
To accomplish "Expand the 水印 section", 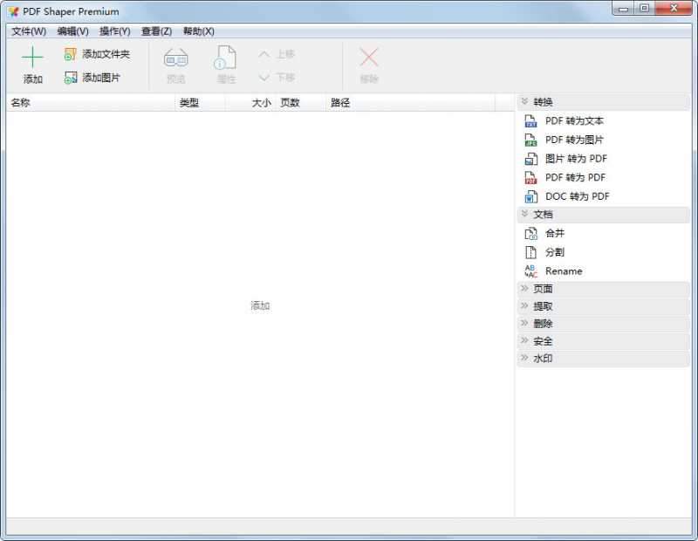I will 542,358.
